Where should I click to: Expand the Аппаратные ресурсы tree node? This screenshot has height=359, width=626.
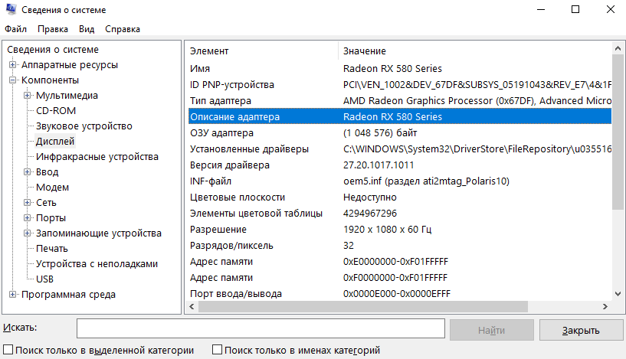click(12, 65)
